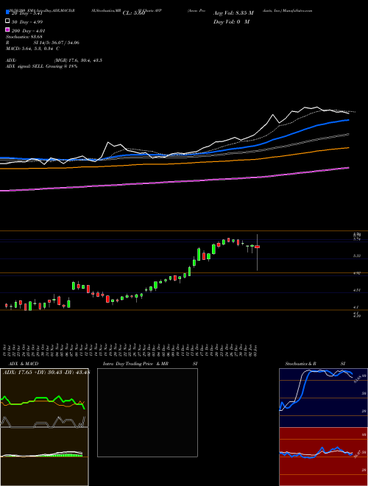368x486 pixels.
Task: Click the 'Intra Day Trading Price & MR' title
Action: click(135, 364)
